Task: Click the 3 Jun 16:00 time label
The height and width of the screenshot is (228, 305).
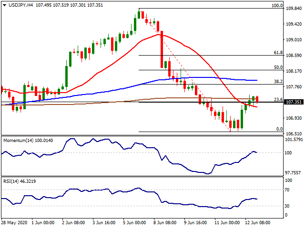Action: point(104,223)
